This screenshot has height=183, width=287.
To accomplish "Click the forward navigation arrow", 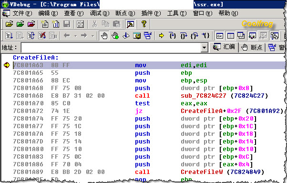I will 84,35.
